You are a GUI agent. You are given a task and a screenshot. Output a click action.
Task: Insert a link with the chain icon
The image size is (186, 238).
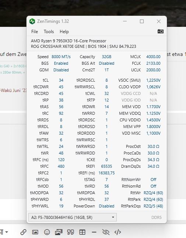tap(23, 232)
